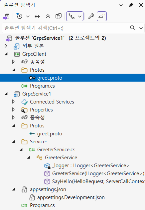145x210 pixels.
Task: Expand the Properties node
Action: pos(13,110)
